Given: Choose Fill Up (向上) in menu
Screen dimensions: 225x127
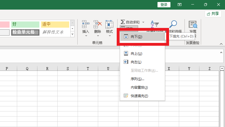Looking at the screenshot, I should [136, 54].
